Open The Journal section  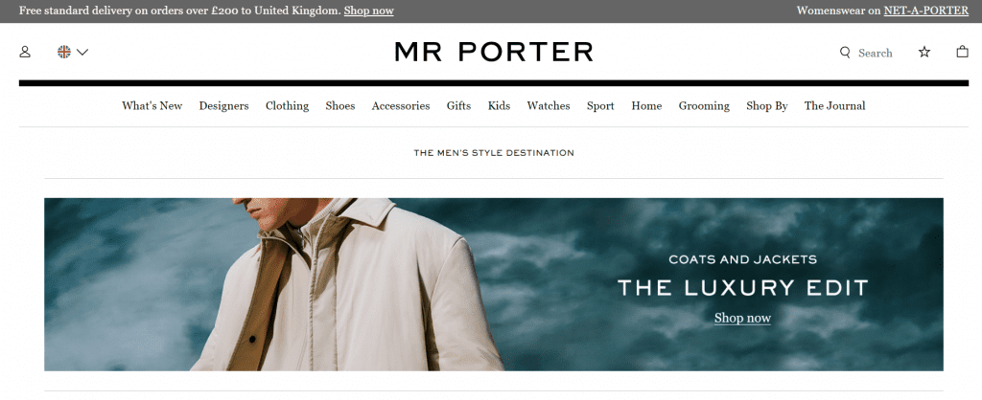pyautogui.click(x=835, y=106)
